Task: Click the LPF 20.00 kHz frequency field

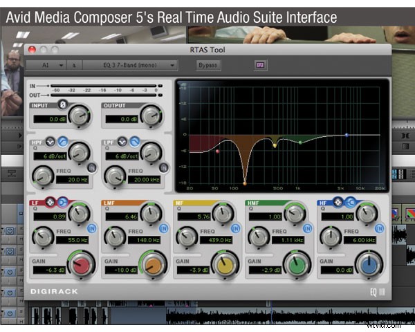Action: point(145,180)
